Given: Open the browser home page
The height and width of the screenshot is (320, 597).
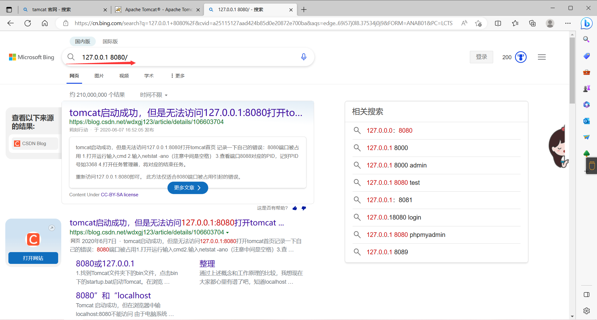Looking at the screenshot, I should pos(45,23).
